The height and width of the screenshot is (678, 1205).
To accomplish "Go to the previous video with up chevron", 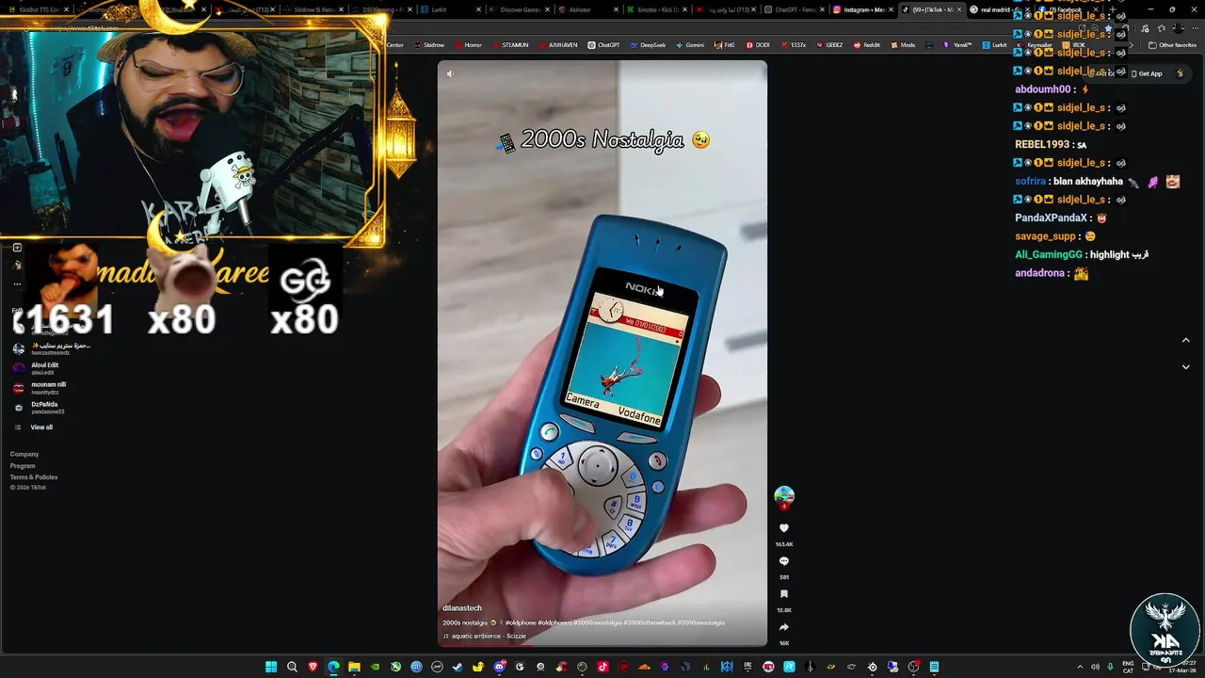I will (1185, 340).
